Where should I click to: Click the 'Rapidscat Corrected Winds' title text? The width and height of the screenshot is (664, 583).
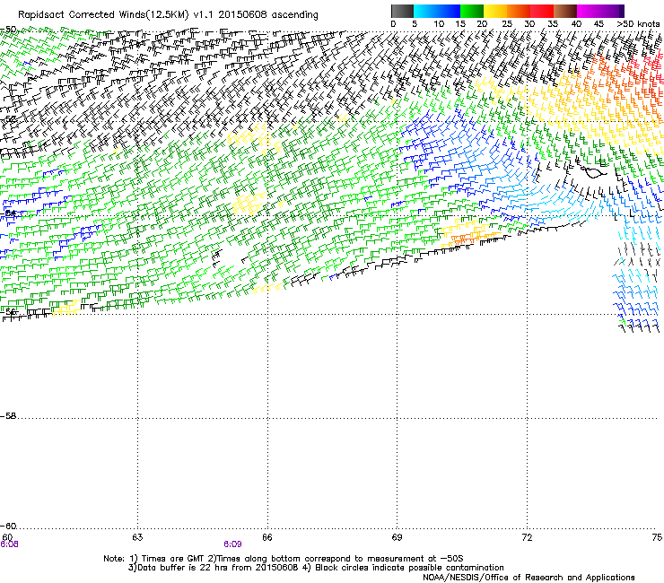click(x=103, y=15)
